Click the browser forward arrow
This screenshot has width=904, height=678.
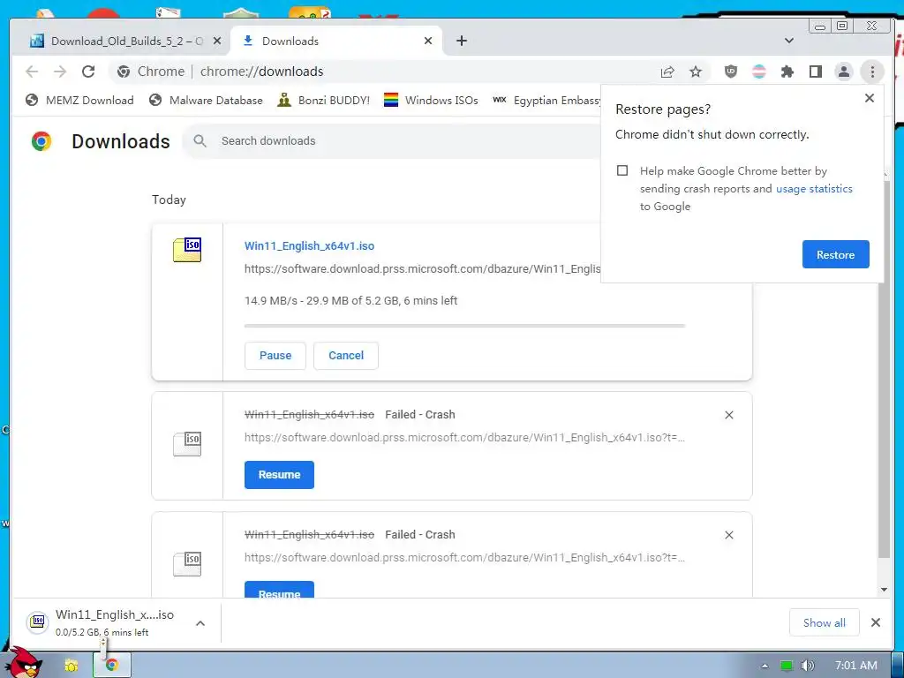tap(60, 72)
